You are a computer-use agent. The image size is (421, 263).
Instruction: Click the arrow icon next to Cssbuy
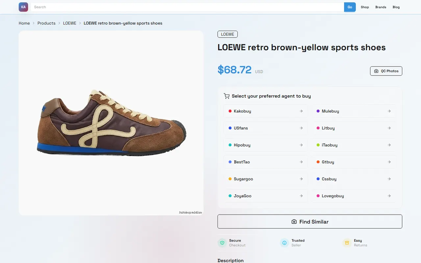point(389,179)
